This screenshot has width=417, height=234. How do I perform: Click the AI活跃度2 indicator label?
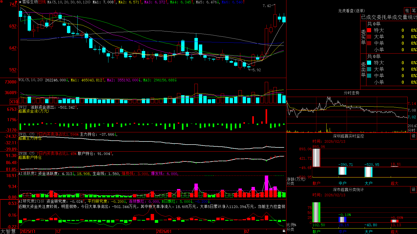27,174
